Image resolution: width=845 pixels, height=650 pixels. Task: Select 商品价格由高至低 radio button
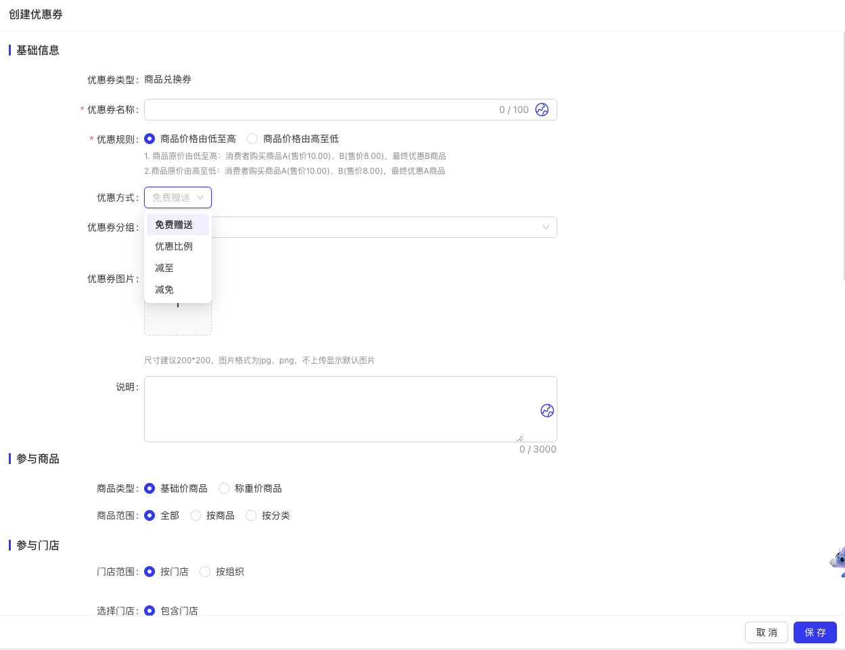click(252, 139)
